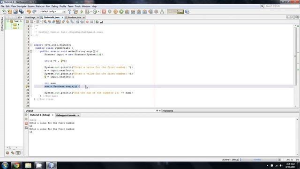This screenshot has height=169, width=300.
Task: Continue debugging with green circular play icon
Action: (121, 12)
